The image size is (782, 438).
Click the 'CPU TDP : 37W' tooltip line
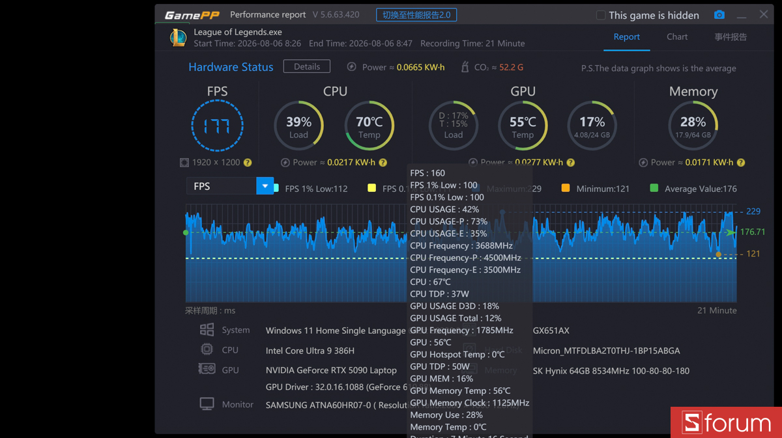tap(439, 294)
